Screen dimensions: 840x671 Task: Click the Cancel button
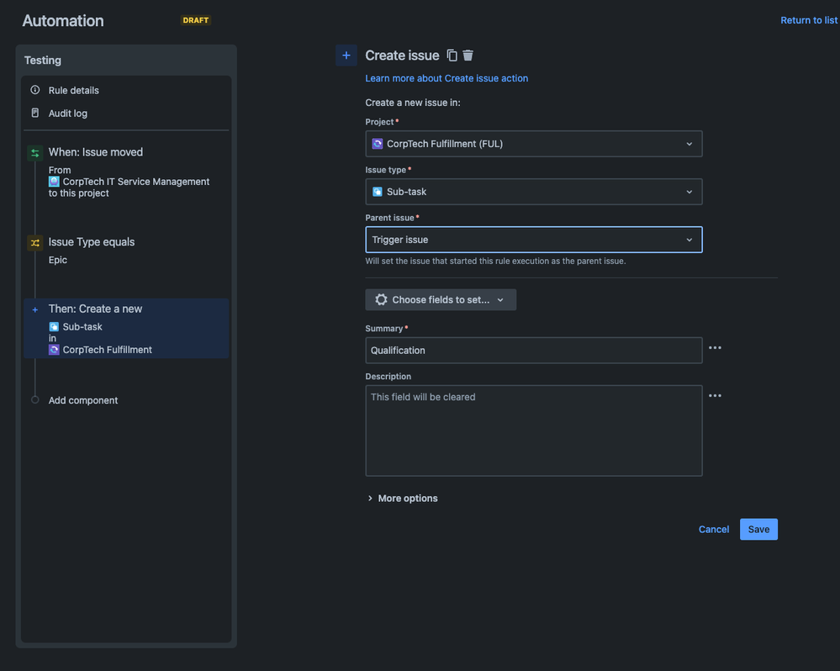point(714,529)
